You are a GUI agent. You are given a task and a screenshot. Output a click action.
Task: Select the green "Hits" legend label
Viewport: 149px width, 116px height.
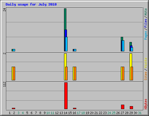pos(146,12)
